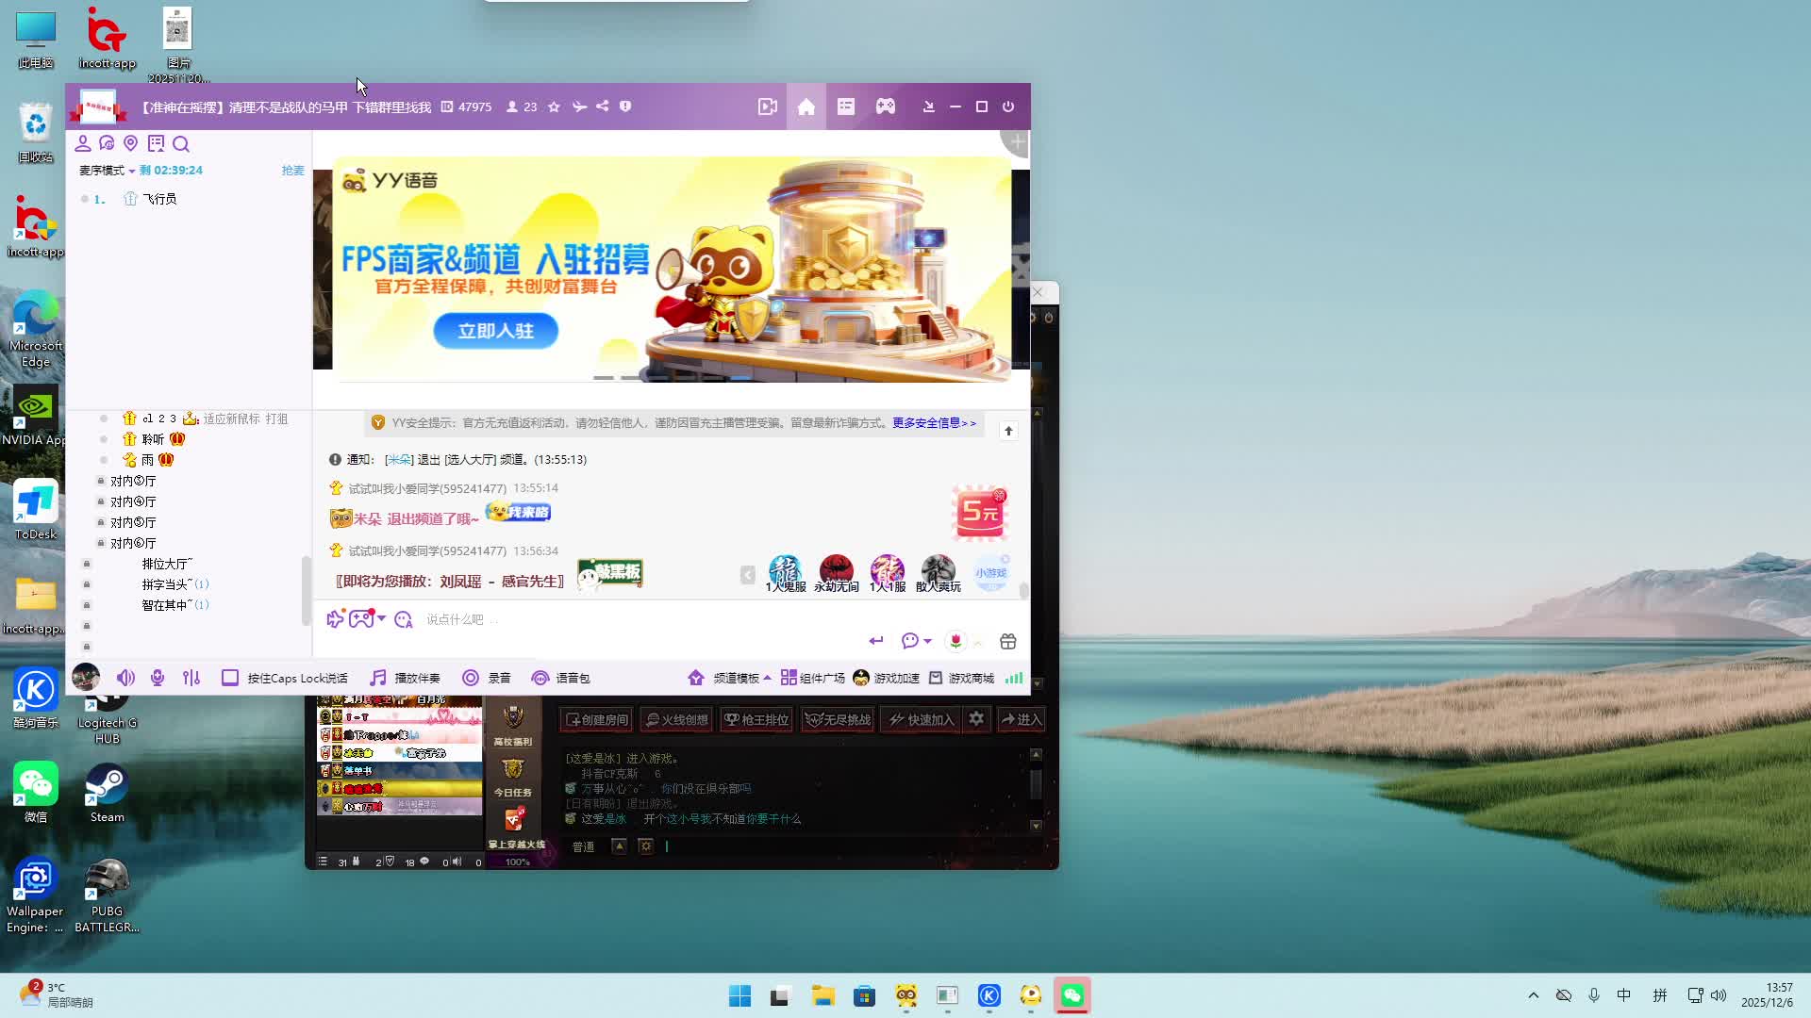The width and height of the screenshot is (1811, 1018).
Task: Switch to the list view tab
Action: [845, 107]
